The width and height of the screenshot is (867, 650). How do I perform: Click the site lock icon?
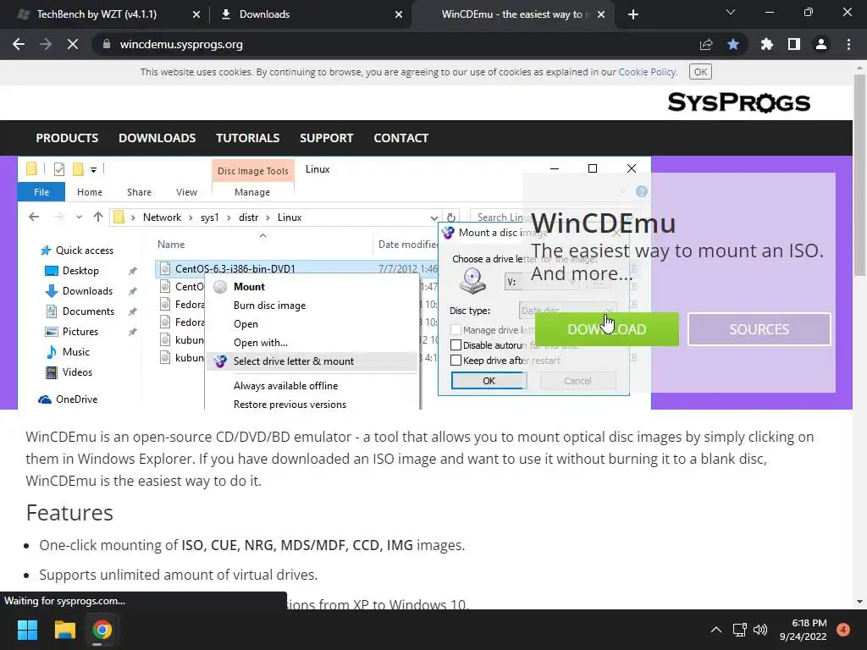pos(106,44)
